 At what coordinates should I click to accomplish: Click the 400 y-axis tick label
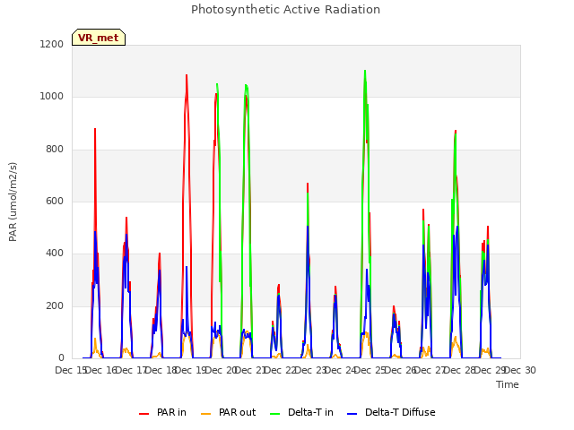(55, 254)
